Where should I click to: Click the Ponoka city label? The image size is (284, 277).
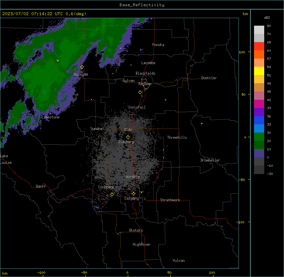[x=158, y=45]
